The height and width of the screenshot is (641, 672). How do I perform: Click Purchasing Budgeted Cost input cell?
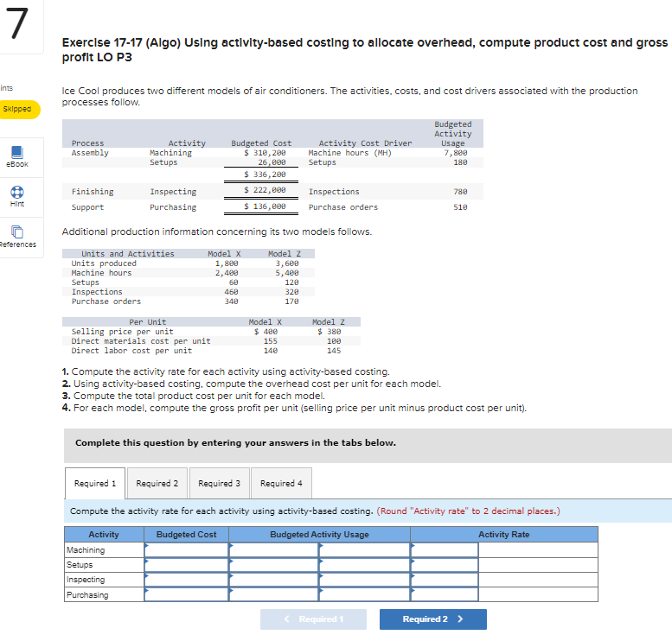tap(187, 594)
